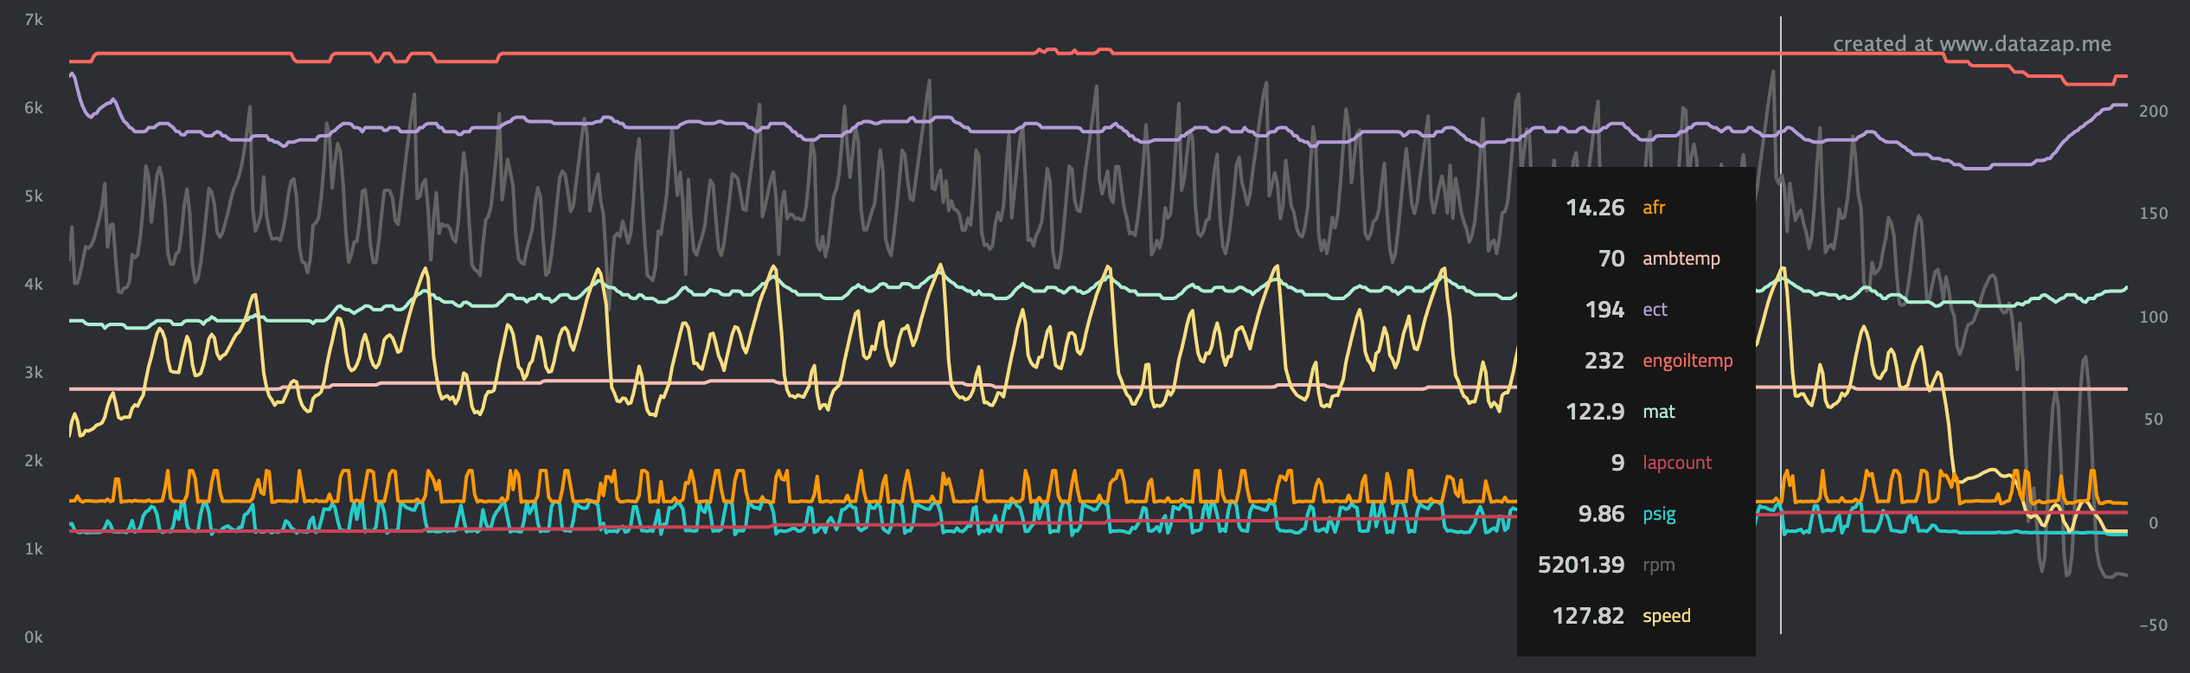Click the "afr" label in the tooltip
This screenshot has width=2190, height=673.
pos(1654,208)
